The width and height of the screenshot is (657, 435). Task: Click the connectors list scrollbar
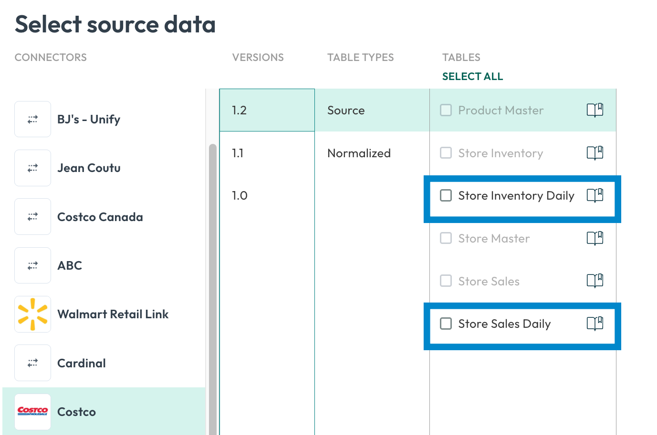pos(213,289)
